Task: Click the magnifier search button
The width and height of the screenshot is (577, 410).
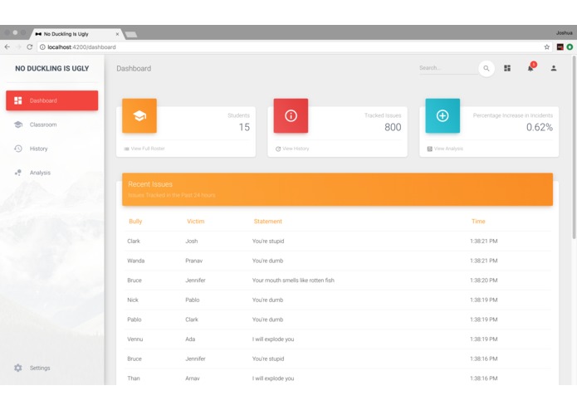Action: click(x=487, y=68)
